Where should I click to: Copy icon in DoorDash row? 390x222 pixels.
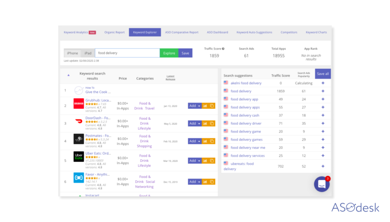coord(212,124)
